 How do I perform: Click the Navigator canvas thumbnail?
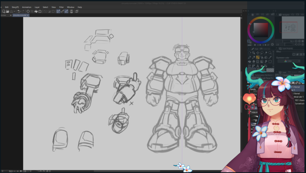(293, 27)
